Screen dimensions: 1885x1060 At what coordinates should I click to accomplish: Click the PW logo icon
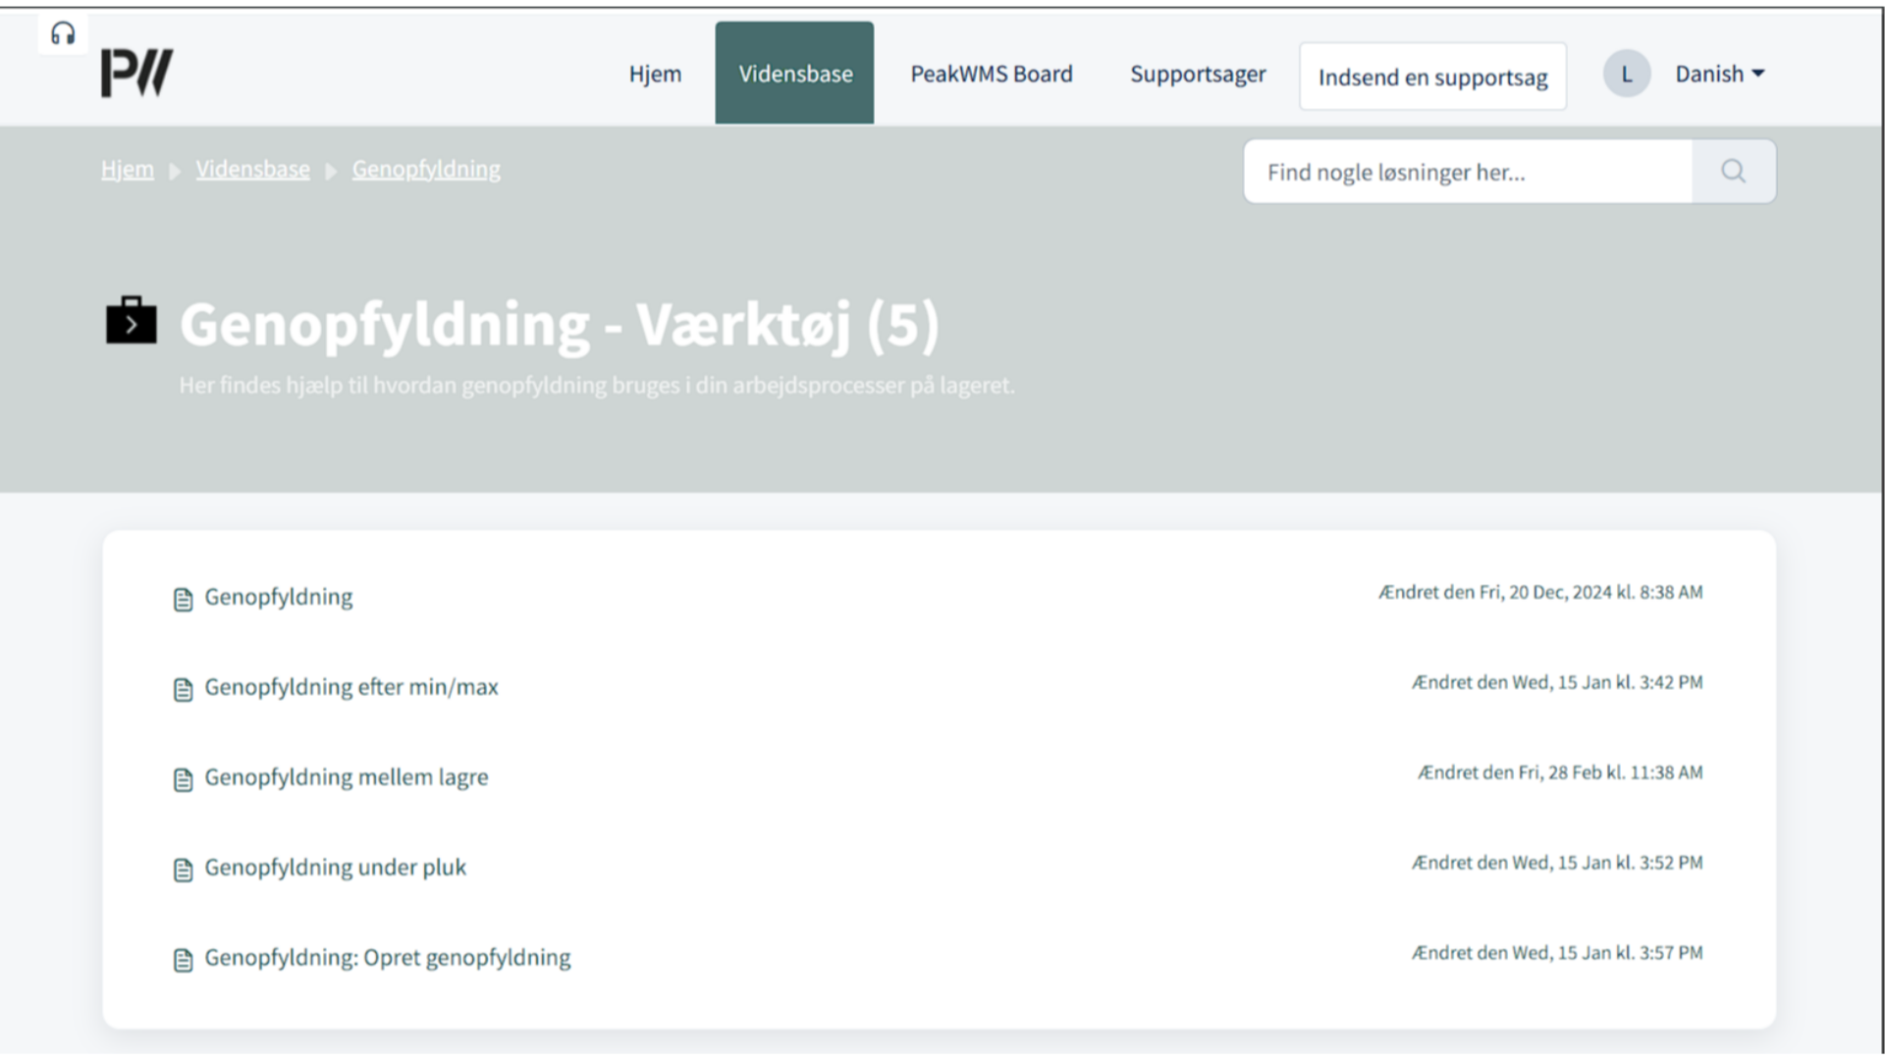tap(136, 74)
